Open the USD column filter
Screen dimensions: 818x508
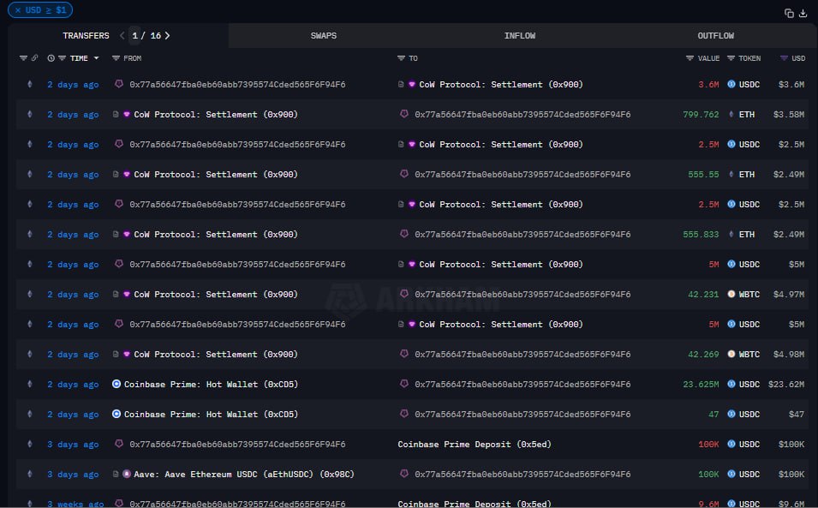coord(784,58)
